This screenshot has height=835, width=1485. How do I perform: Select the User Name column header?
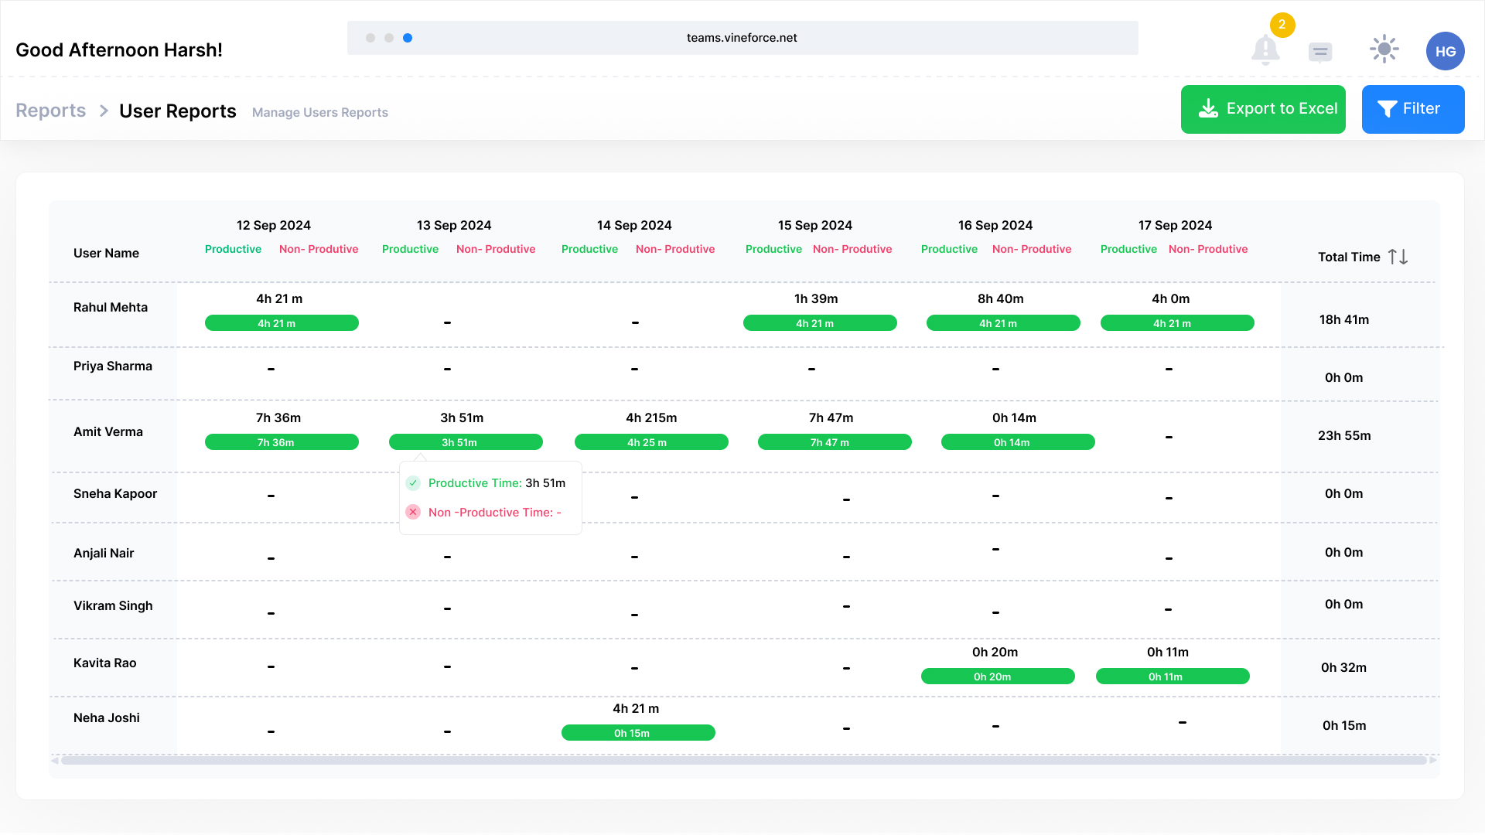click(x=106, y=253)
